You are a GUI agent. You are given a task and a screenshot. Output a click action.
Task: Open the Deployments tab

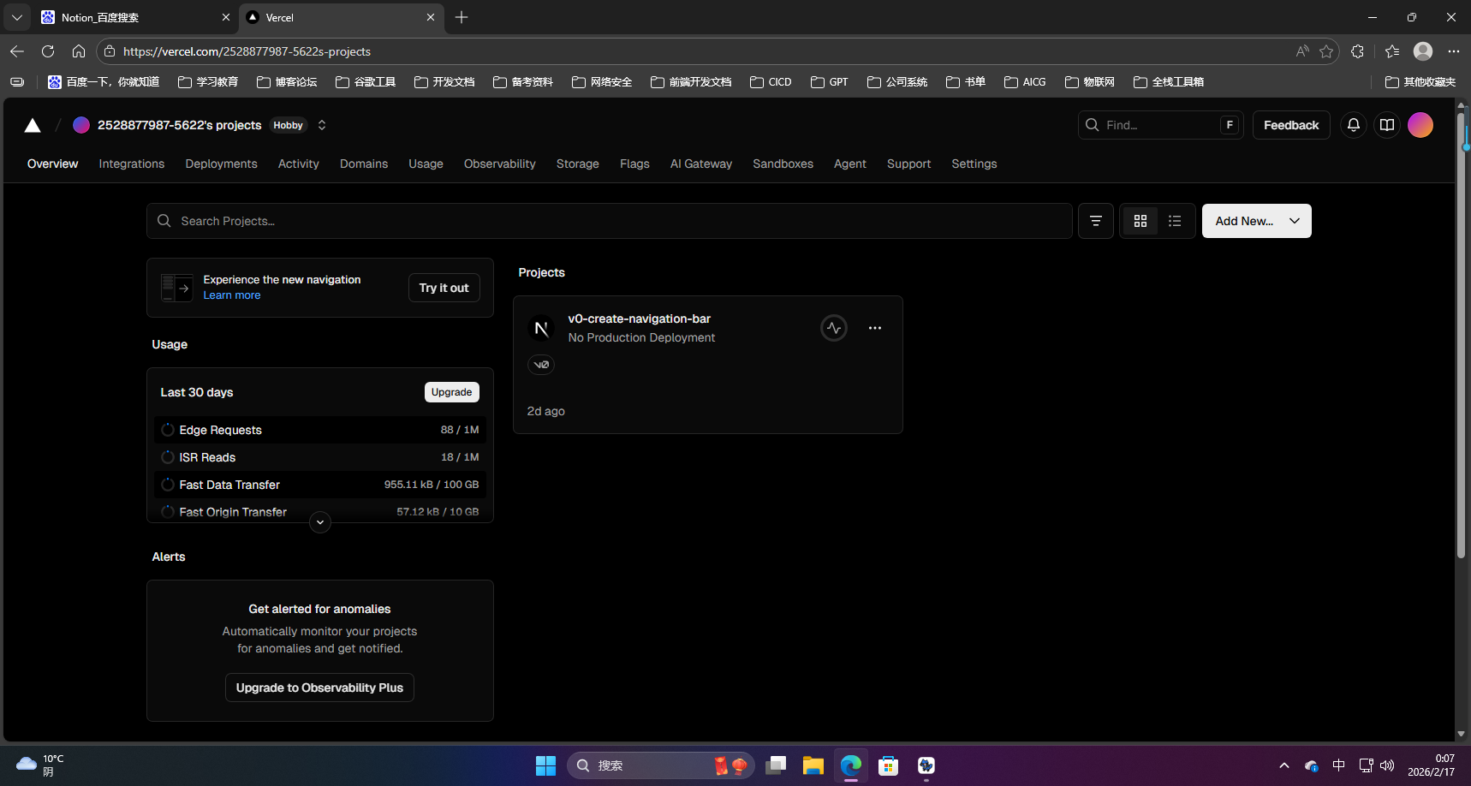221,164
